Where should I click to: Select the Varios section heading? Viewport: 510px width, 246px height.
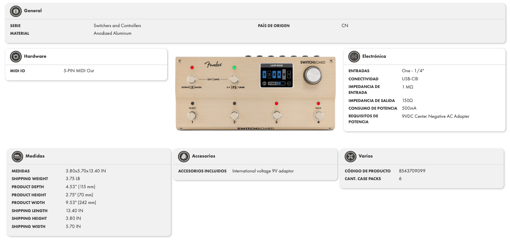(x=366, y=156)
